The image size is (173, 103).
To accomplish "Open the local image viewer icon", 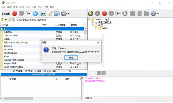I will pos(43,13).
